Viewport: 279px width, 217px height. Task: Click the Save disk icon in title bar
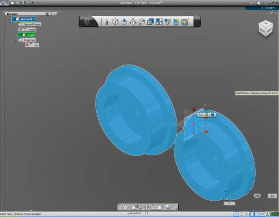point(23,3)
